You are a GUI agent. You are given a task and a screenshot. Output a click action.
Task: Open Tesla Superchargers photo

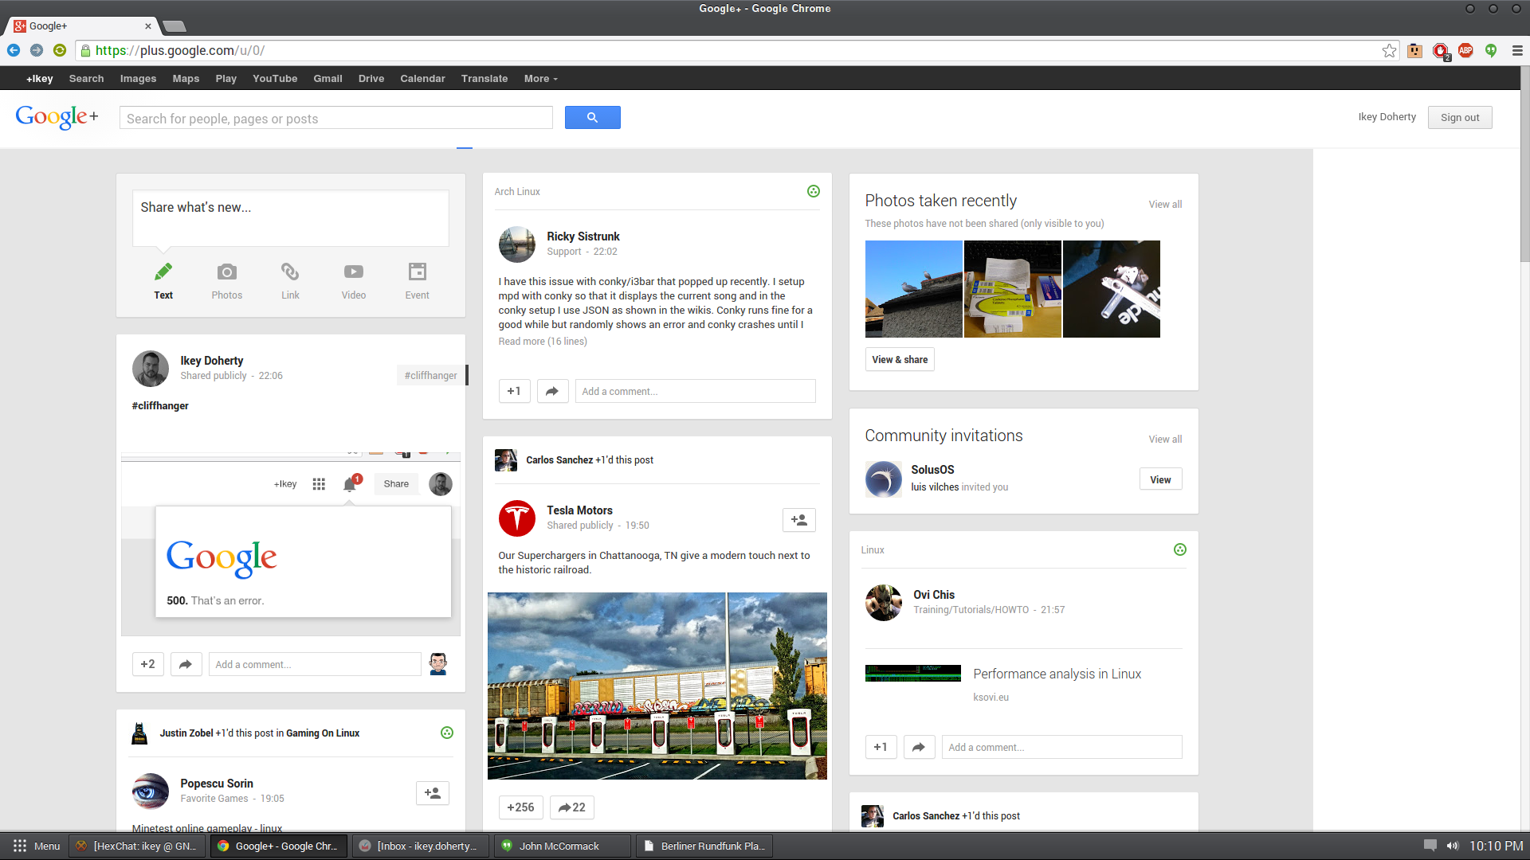coord(657,686)
